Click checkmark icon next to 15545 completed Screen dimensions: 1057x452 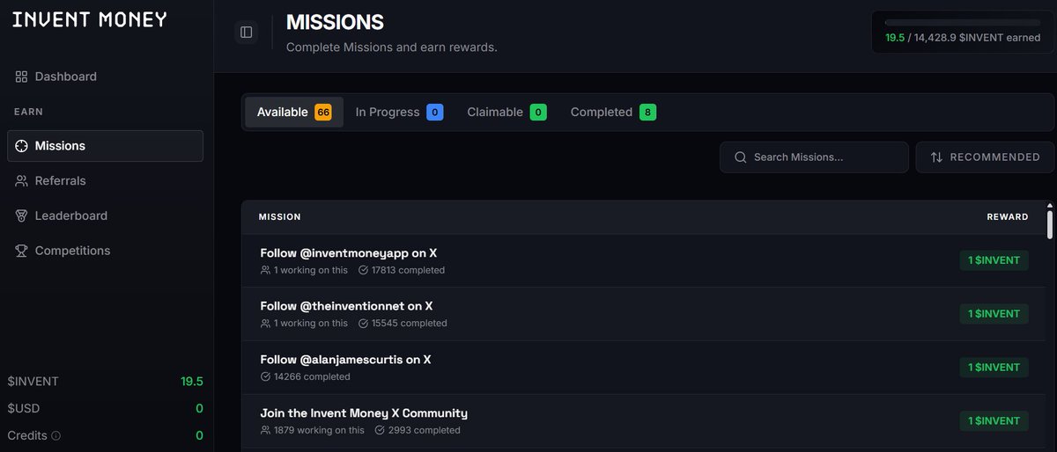click(x=364, y=324)
